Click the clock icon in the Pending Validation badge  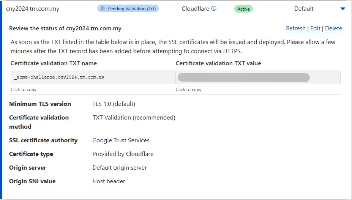click(103, 8)
